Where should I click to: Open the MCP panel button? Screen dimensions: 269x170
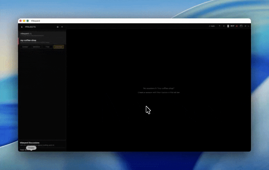point(233,26)
